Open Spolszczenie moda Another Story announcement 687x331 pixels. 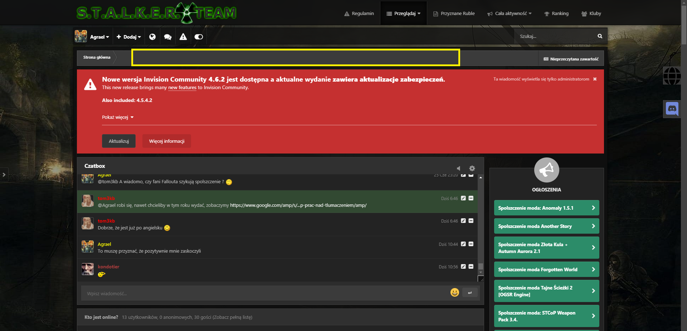click(546, 226)
